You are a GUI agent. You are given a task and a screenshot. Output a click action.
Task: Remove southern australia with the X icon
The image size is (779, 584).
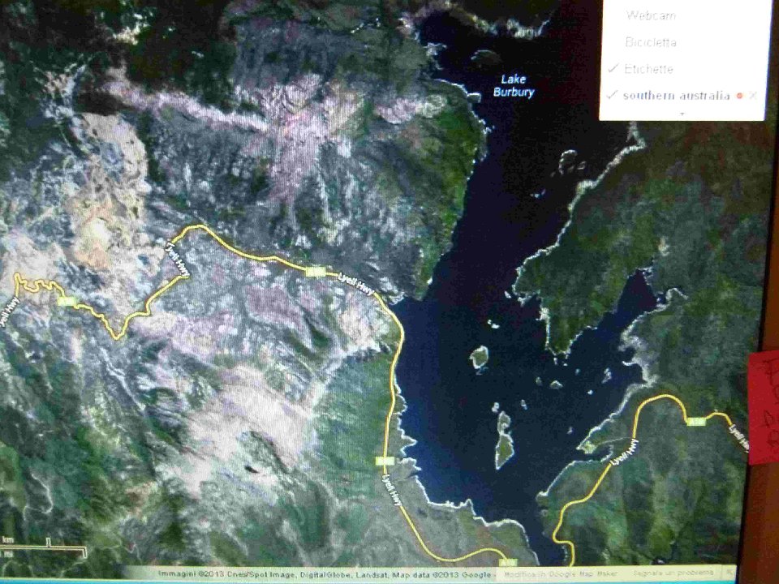coord(753,96)
